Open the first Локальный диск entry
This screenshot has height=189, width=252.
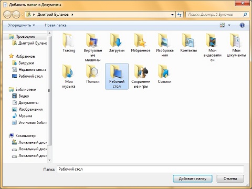[29, 142]
